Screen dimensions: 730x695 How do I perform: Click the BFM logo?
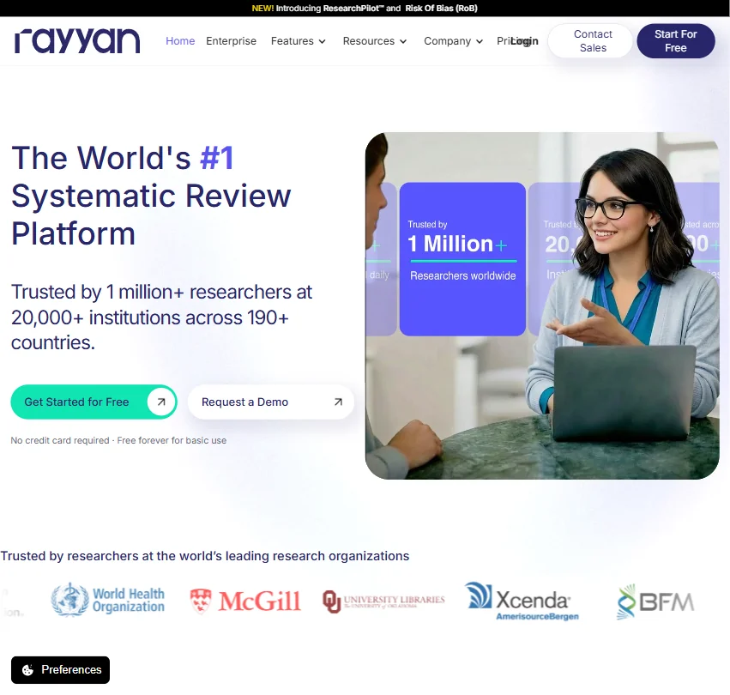pyautogui.click(x=655, y=601)
